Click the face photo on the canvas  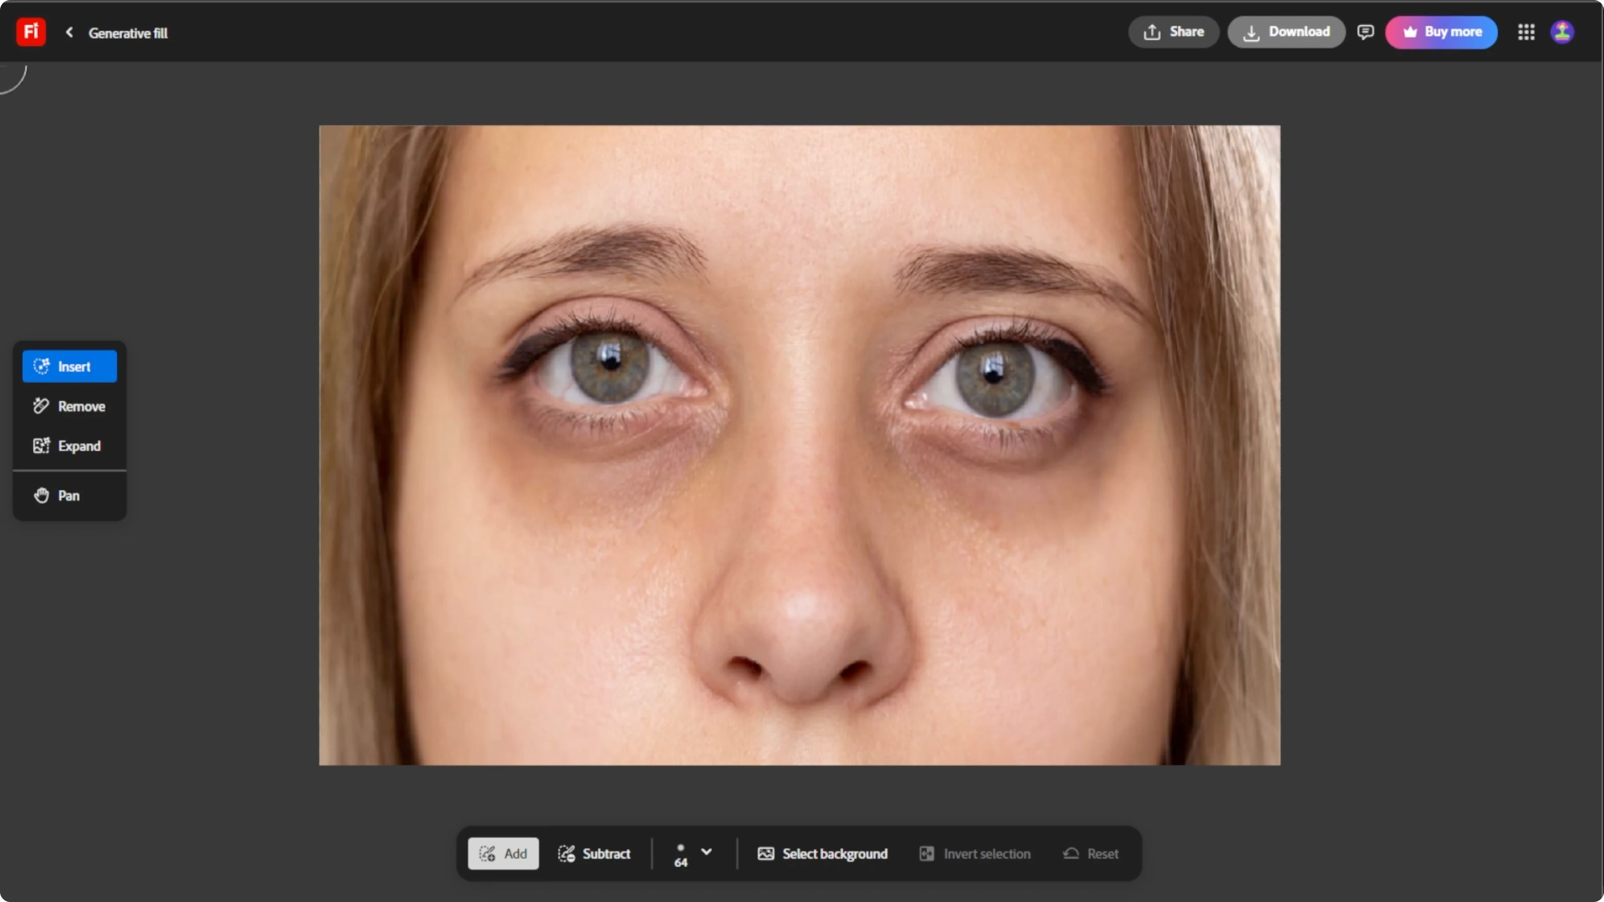[799, 445]
